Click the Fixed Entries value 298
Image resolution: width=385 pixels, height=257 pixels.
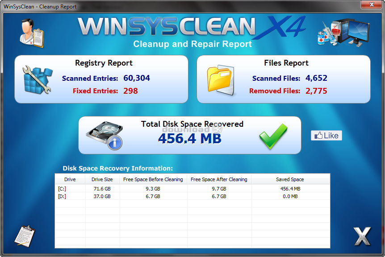[x=130, y=91]
